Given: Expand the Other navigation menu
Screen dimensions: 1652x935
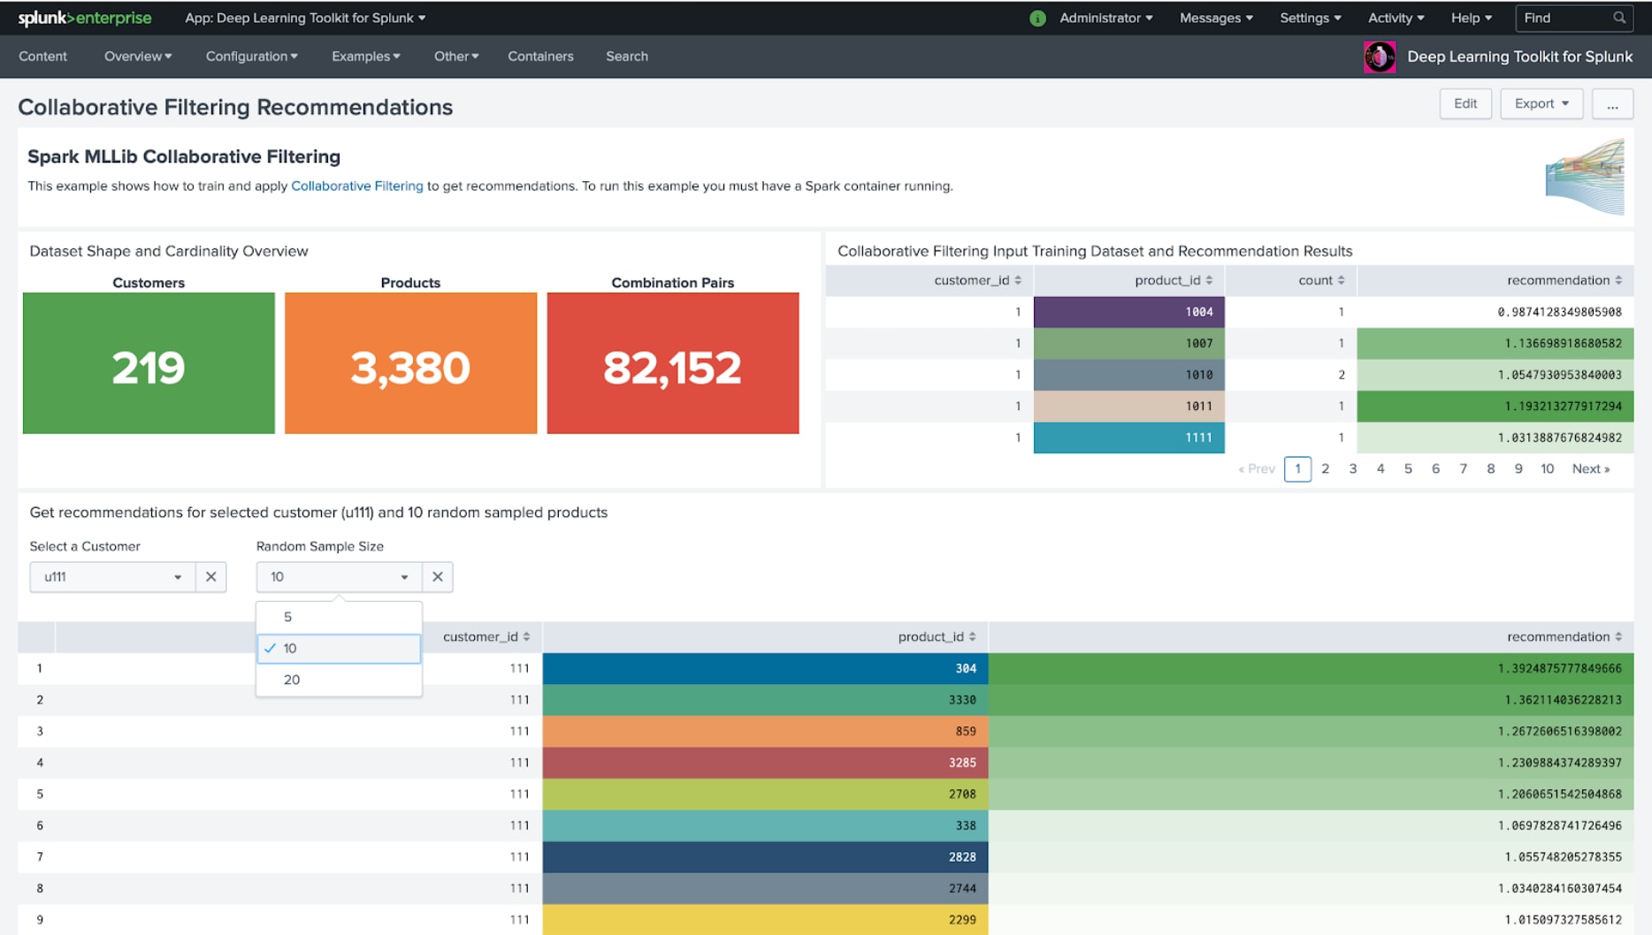Looking at the screenshot, I should coord(456,57).
